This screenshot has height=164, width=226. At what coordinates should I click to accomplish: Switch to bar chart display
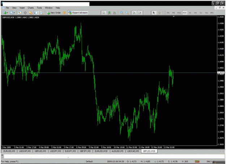(x=104, y=13)
